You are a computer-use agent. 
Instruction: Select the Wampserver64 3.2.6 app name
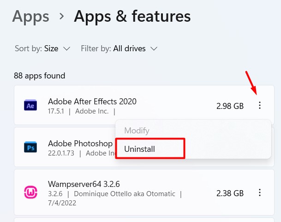pyautogui.click(x=84, y=184)
